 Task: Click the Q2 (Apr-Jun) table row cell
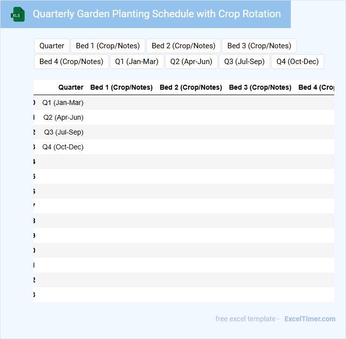click(64, 117)
